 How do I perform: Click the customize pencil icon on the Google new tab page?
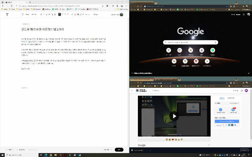point(249,73)
